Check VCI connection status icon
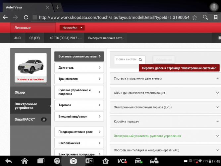 pos(122,161)
